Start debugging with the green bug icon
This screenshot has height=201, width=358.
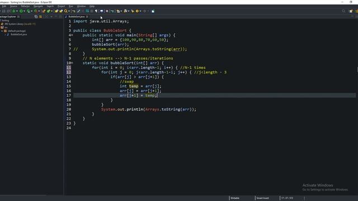[x=13, y=11]
